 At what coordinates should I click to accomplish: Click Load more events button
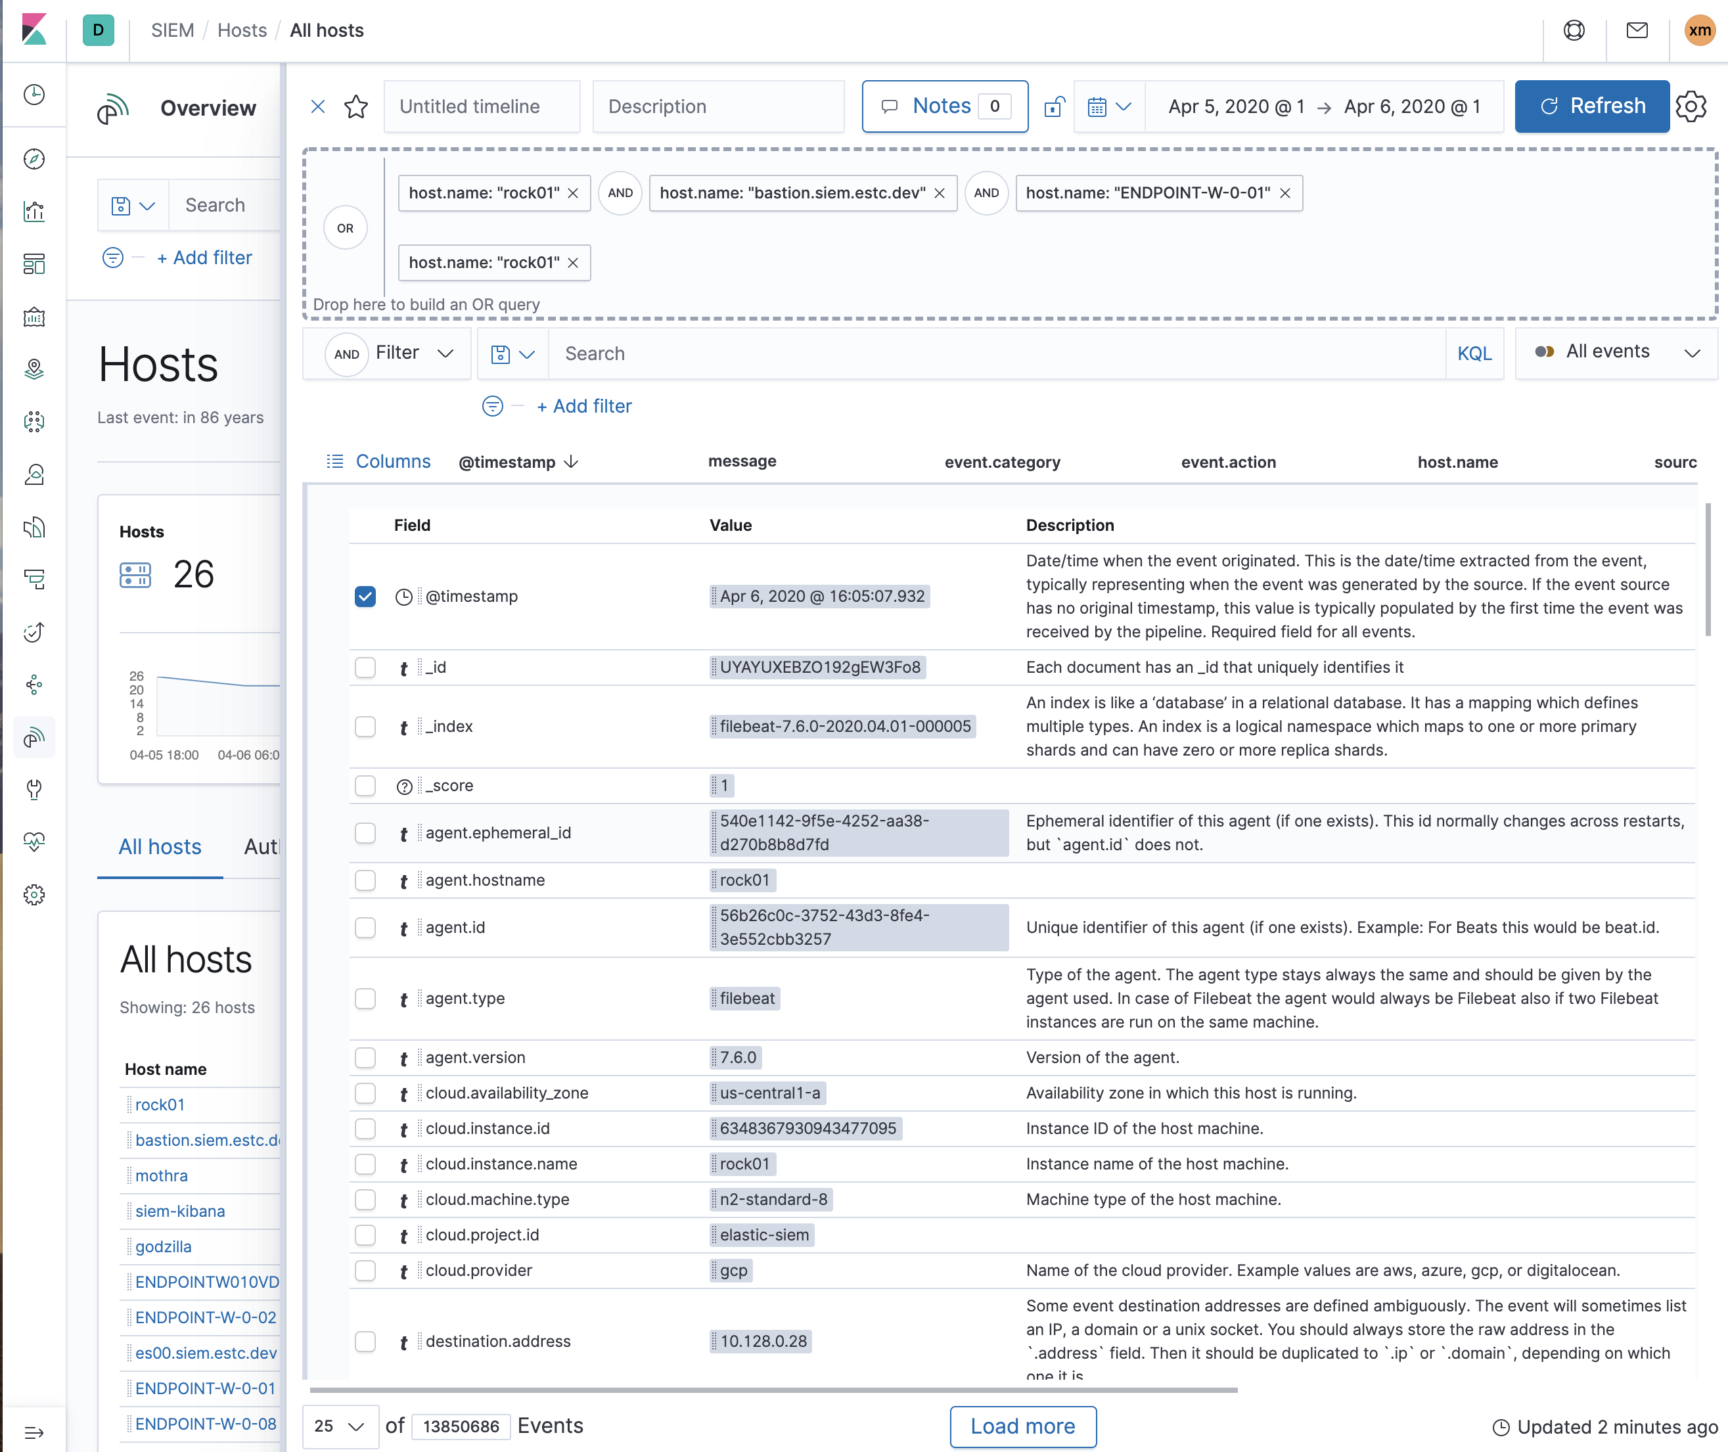(x=1022, y=1426)
